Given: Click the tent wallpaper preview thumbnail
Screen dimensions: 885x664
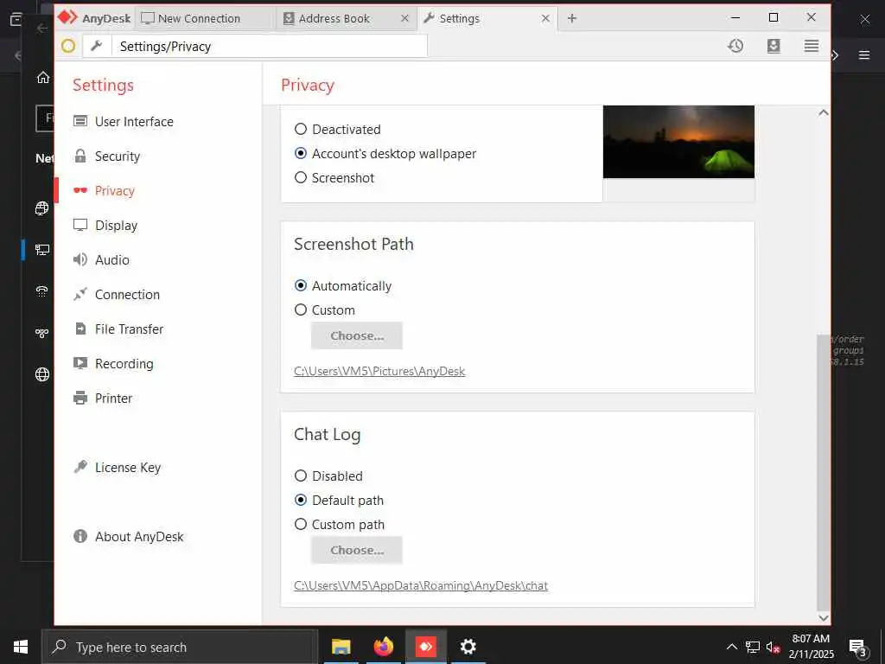Looking at the screenshot, I should click(678, 142).
